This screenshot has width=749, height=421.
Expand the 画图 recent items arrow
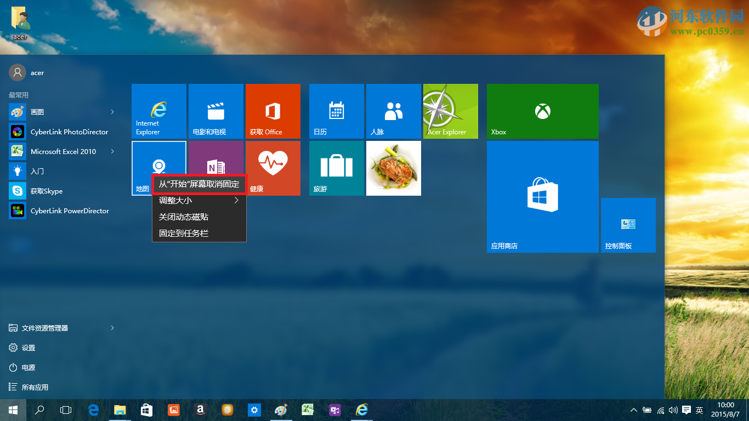pos(112,112)
